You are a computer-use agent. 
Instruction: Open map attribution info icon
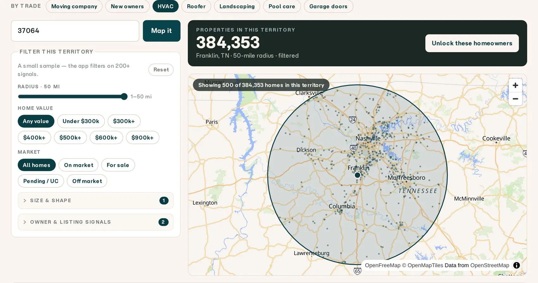coord(516,265)
